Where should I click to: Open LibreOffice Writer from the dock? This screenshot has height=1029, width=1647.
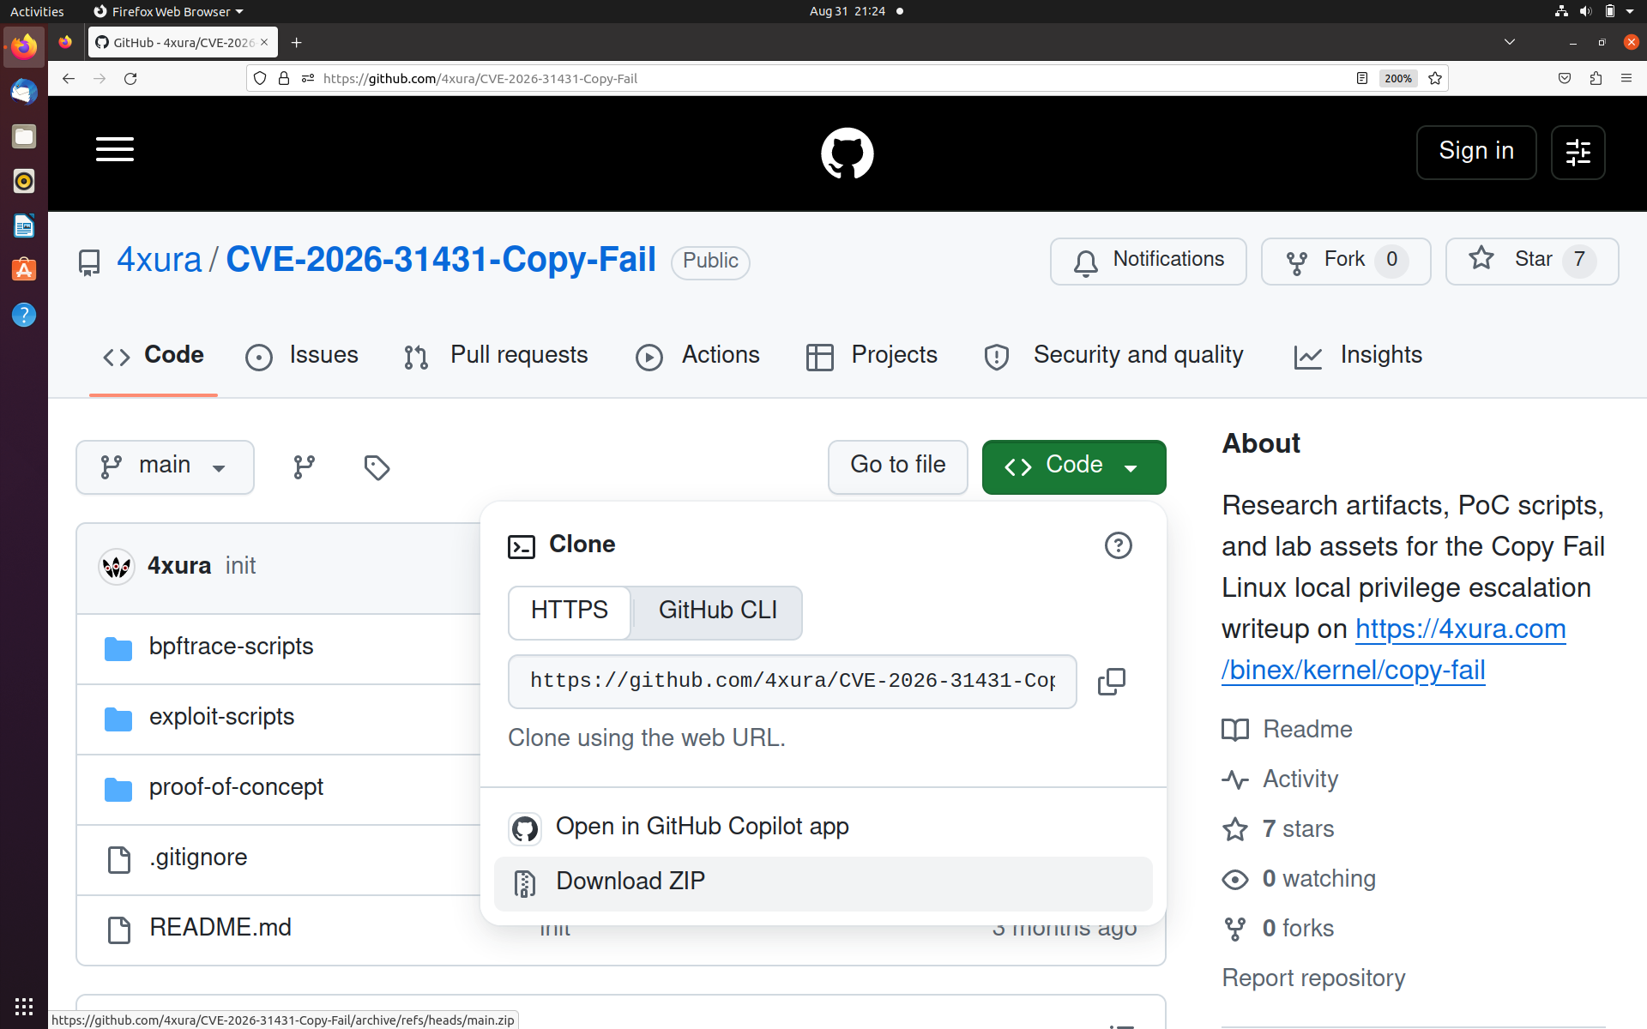point(24,226)
